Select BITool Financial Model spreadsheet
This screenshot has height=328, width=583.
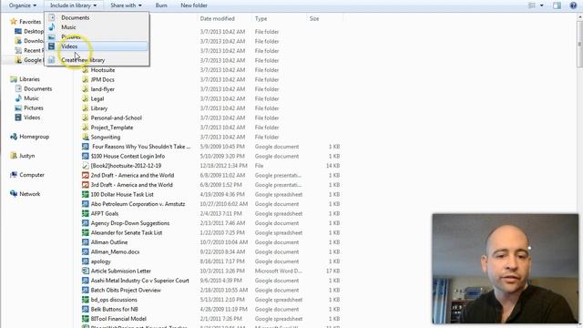[x=118, y=319]
